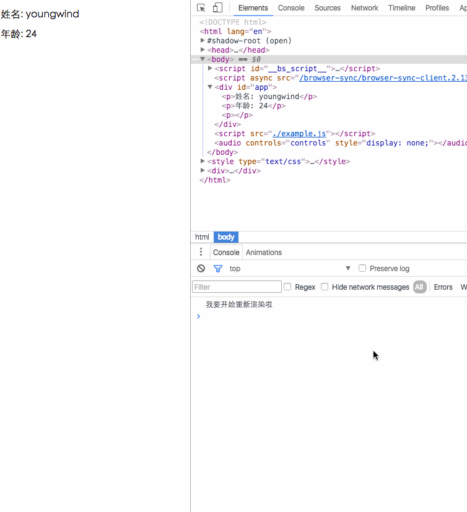This screenshot has height=512, width=467.
Task: Focus the console Filter input field
Action: [237, 287]
